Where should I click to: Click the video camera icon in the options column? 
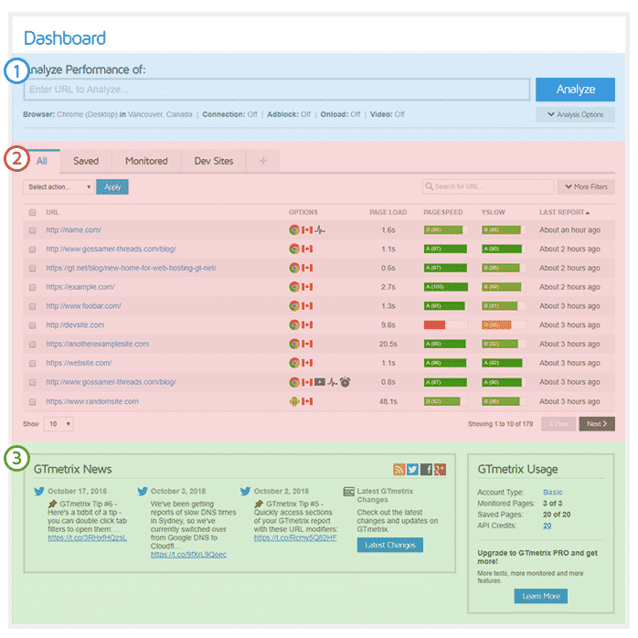[x=320, y=382]
